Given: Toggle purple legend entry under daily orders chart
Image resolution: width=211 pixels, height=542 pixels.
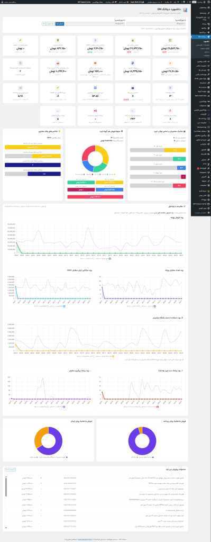Looking at the screenshot, I should click(149, 306).
